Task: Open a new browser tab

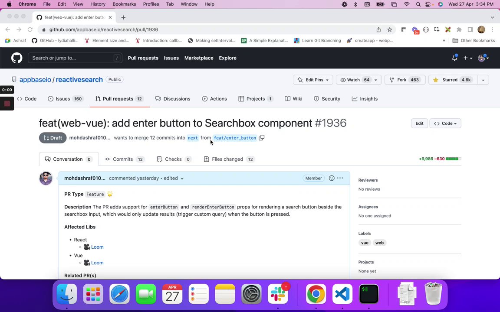Action: coord(123,17)
